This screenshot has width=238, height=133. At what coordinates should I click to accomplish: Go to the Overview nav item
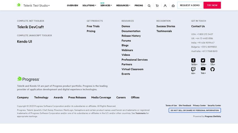[73, 5]
